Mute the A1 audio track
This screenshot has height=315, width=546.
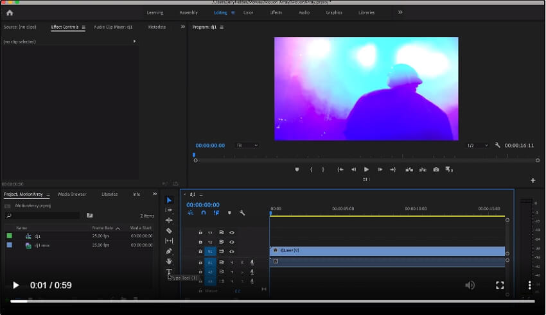point(232,262)
